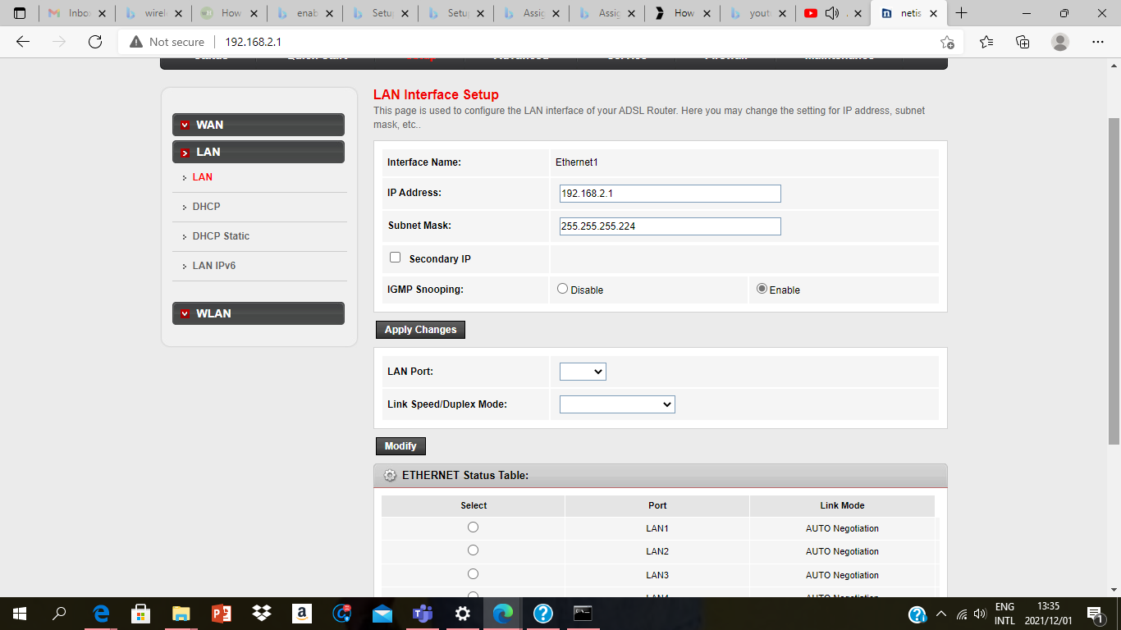Go back to previous page
This screenshot has width=1121, height=630.
click(23, 42)
